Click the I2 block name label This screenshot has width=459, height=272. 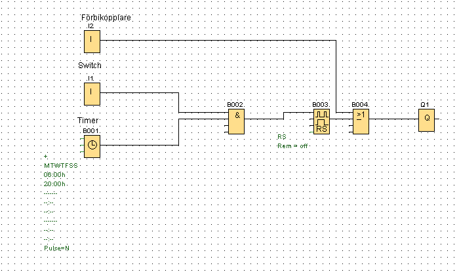pos(90,26)
